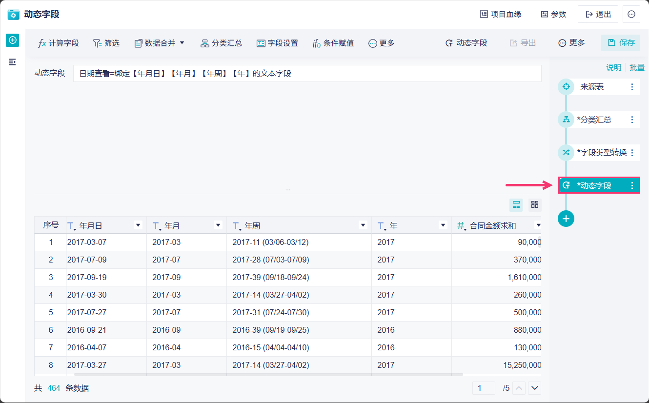Expand the 年月日 column dropdown
The width and height of the screenshot is (649, 403).
pyautogui.click(x=138, y=225)
